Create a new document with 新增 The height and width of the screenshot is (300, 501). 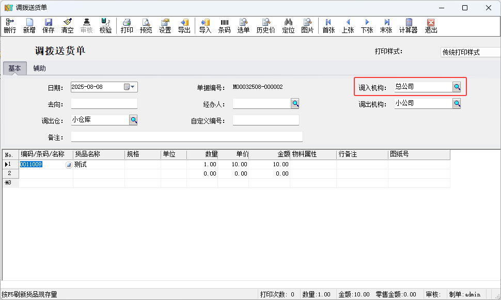point(29,26)
